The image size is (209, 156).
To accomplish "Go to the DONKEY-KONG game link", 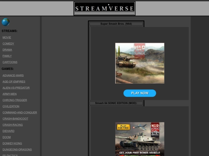I will pos(12,143).
